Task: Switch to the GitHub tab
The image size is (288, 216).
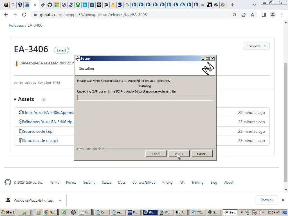Action: click(x=50, y=5)
